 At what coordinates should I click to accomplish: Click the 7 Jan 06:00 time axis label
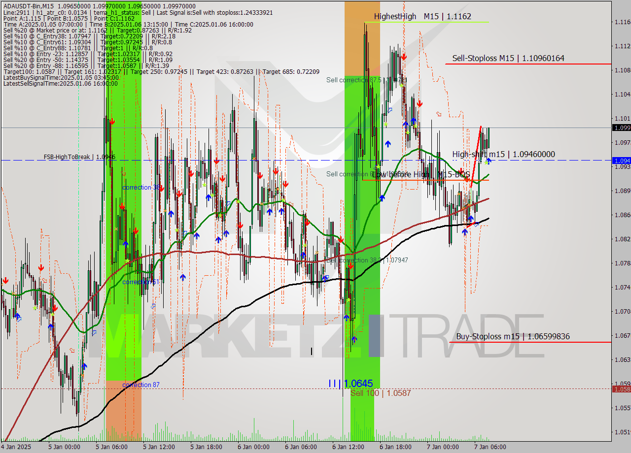(x=490, y=447)
